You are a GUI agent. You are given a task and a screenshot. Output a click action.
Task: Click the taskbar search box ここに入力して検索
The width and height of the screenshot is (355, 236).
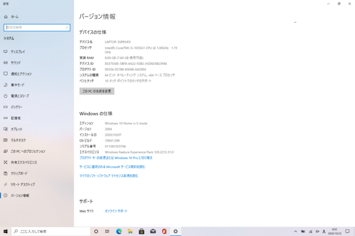(51, 231)
